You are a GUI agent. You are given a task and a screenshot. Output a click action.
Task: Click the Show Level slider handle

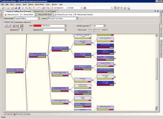tap(94, 30)
